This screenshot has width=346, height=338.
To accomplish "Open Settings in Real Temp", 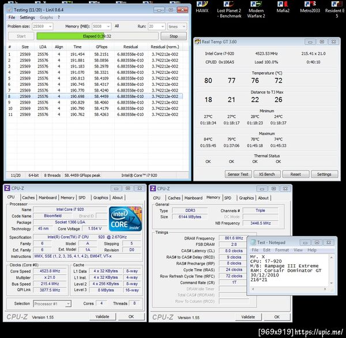I will pyautogui.click(x=324, y=174).
